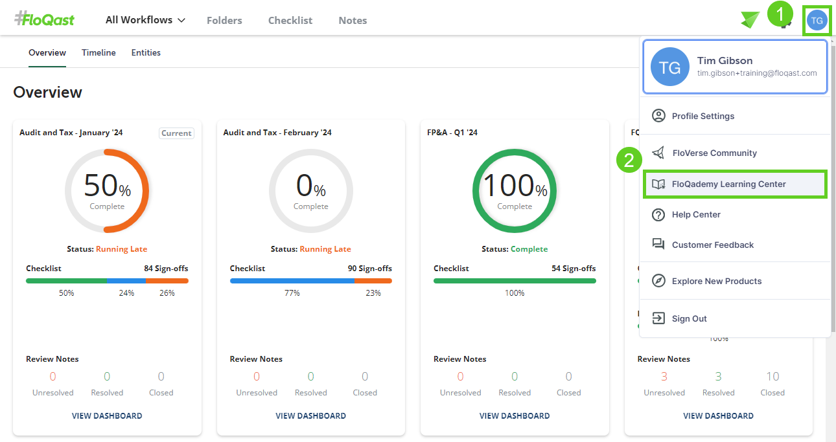Click the 100% Complete donut chart
This screenshot has width=836, height=442.
tap(515, 190)
